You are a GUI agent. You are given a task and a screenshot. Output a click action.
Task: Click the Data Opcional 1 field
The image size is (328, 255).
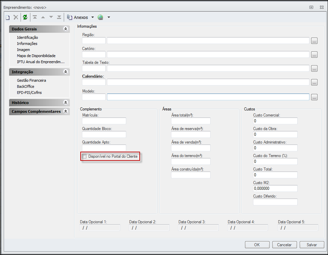point(100,228)
